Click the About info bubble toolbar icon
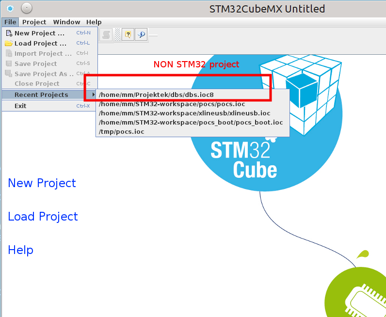Screen dimensions: 386x317 tap(141, 34)
